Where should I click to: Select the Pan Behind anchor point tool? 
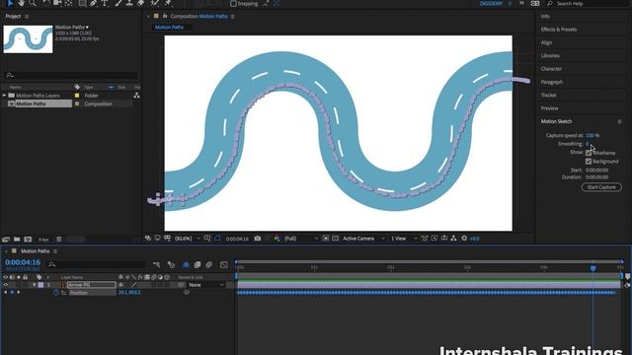[68, 3]
